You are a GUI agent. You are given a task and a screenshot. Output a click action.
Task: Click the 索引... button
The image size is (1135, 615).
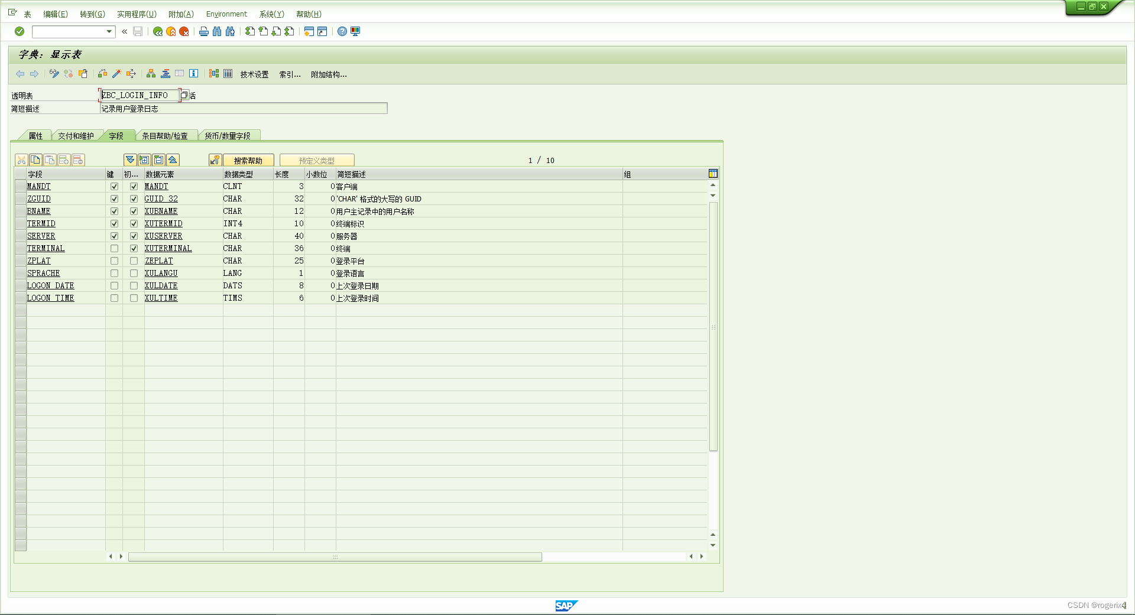(290, 74)
